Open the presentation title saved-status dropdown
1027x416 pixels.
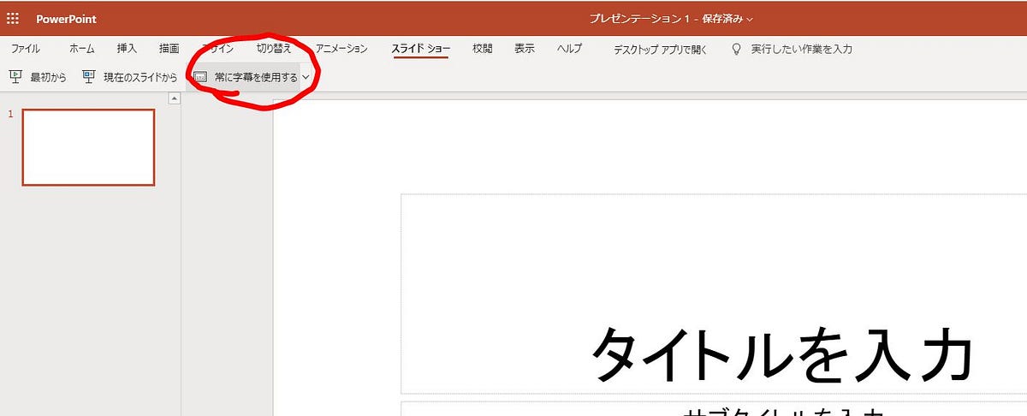pyautogui.click(x=672, y=19)
